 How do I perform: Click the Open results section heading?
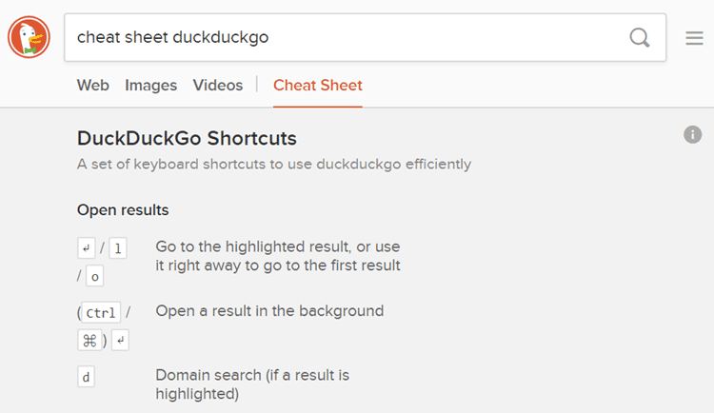tap(123, 209)
